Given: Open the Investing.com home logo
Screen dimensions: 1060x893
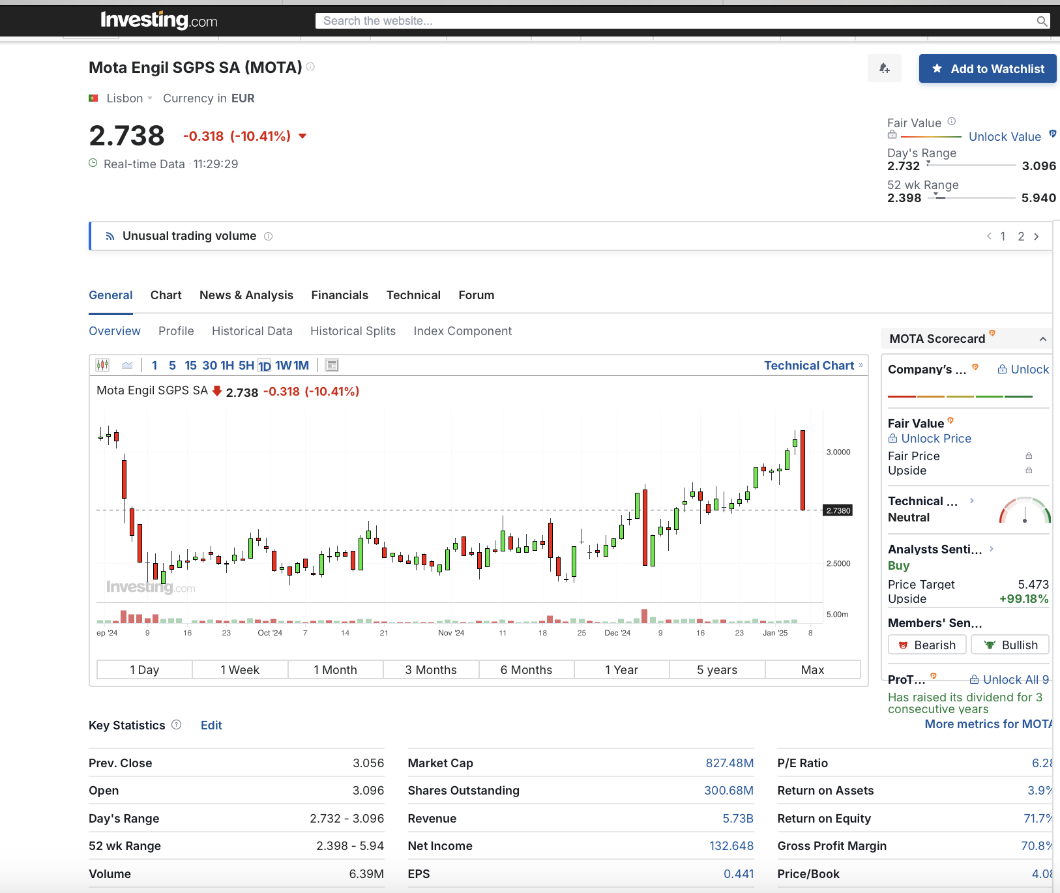Looking at the screenshot, I should pyautogui.click(x=159, y=20).
